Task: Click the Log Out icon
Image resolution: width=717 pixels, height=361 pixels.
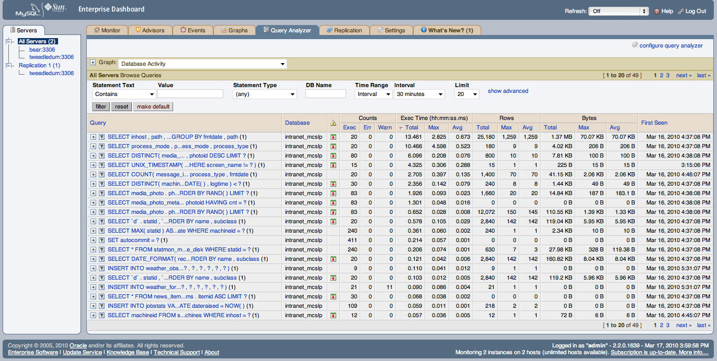Action: (680, 11)
